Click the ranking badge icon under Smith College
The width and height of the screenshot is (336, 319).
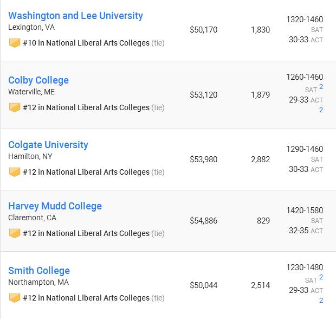(x=15, y=298)
